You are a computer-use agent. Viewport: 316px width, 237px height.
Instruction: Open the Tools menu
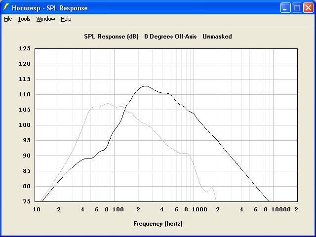coord(24,19)
